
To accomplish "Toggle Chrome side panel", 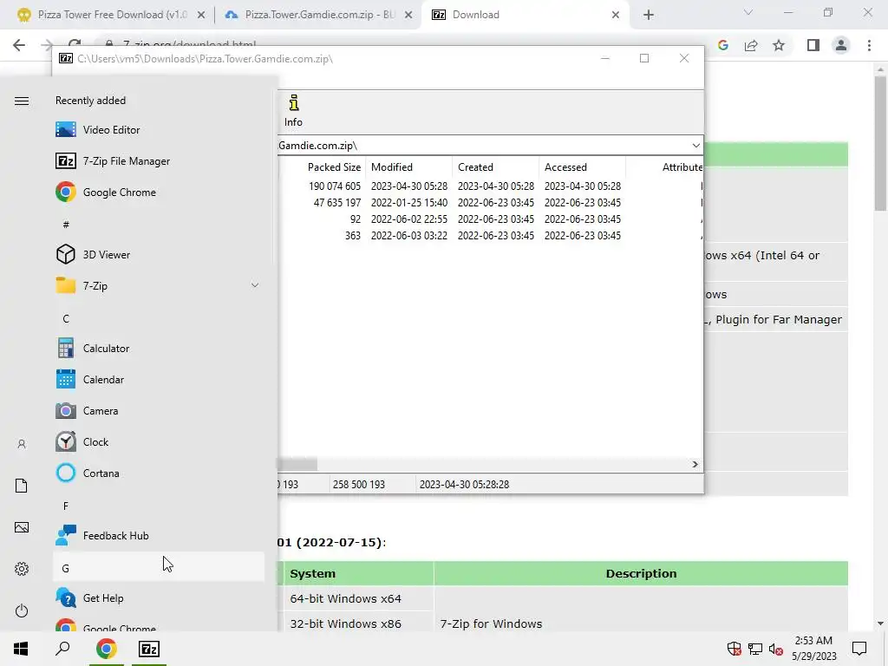I will 813,45.
